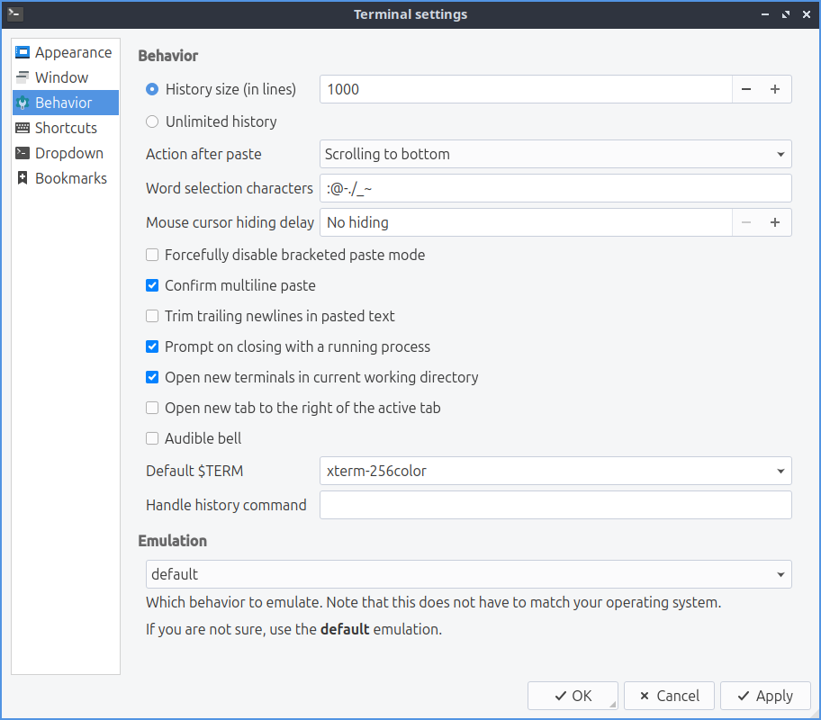Image resolution: width=821 pixels, height=720 pixels.
Task: Click the Cancel button
Action: pos(668,696)
